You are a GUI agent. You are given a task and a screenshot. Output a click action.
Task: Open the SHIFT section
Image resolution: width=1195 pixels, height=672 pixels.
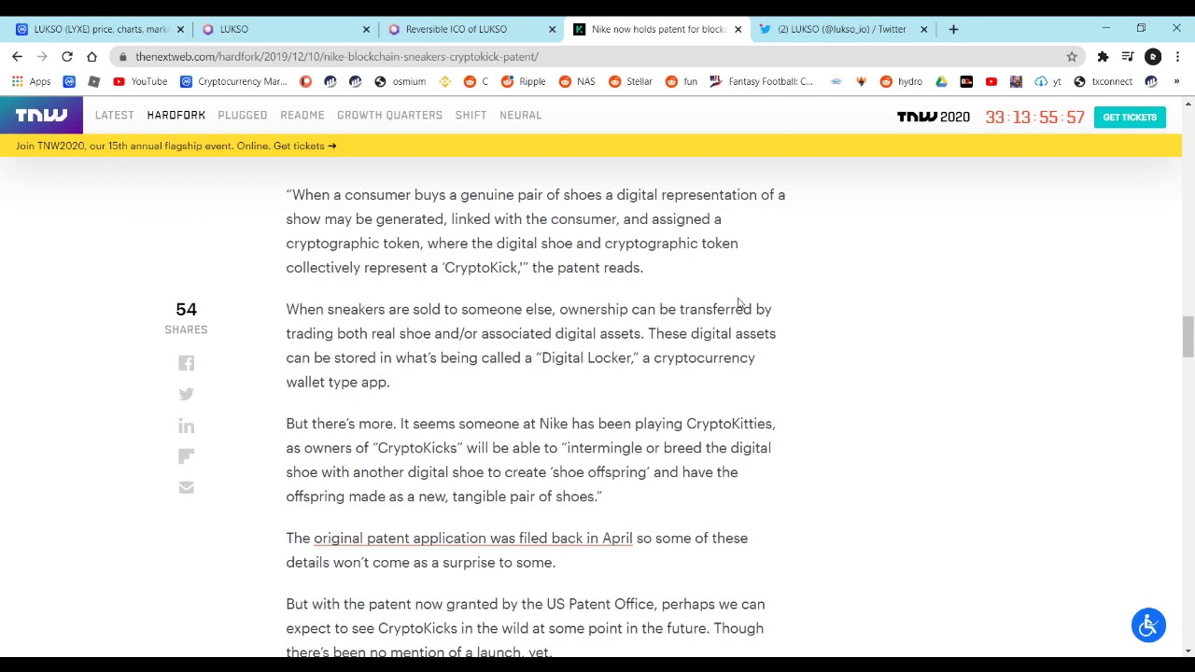tap(471, 115)
